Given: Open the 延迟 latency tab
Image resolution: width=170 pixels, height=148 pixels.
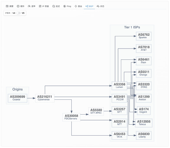Looking at the screenshot, I should click(x=56, y=6).
